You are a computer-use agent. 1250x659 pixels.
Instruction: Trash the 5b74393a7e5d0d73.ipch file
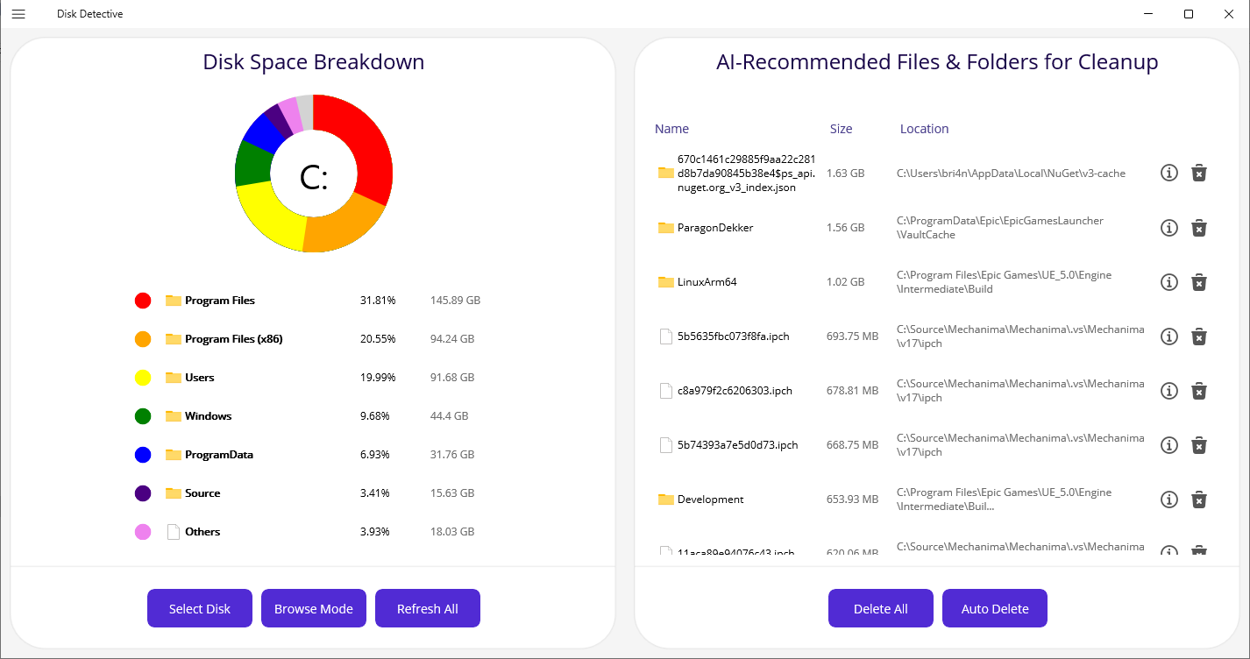coord(1199,445)
